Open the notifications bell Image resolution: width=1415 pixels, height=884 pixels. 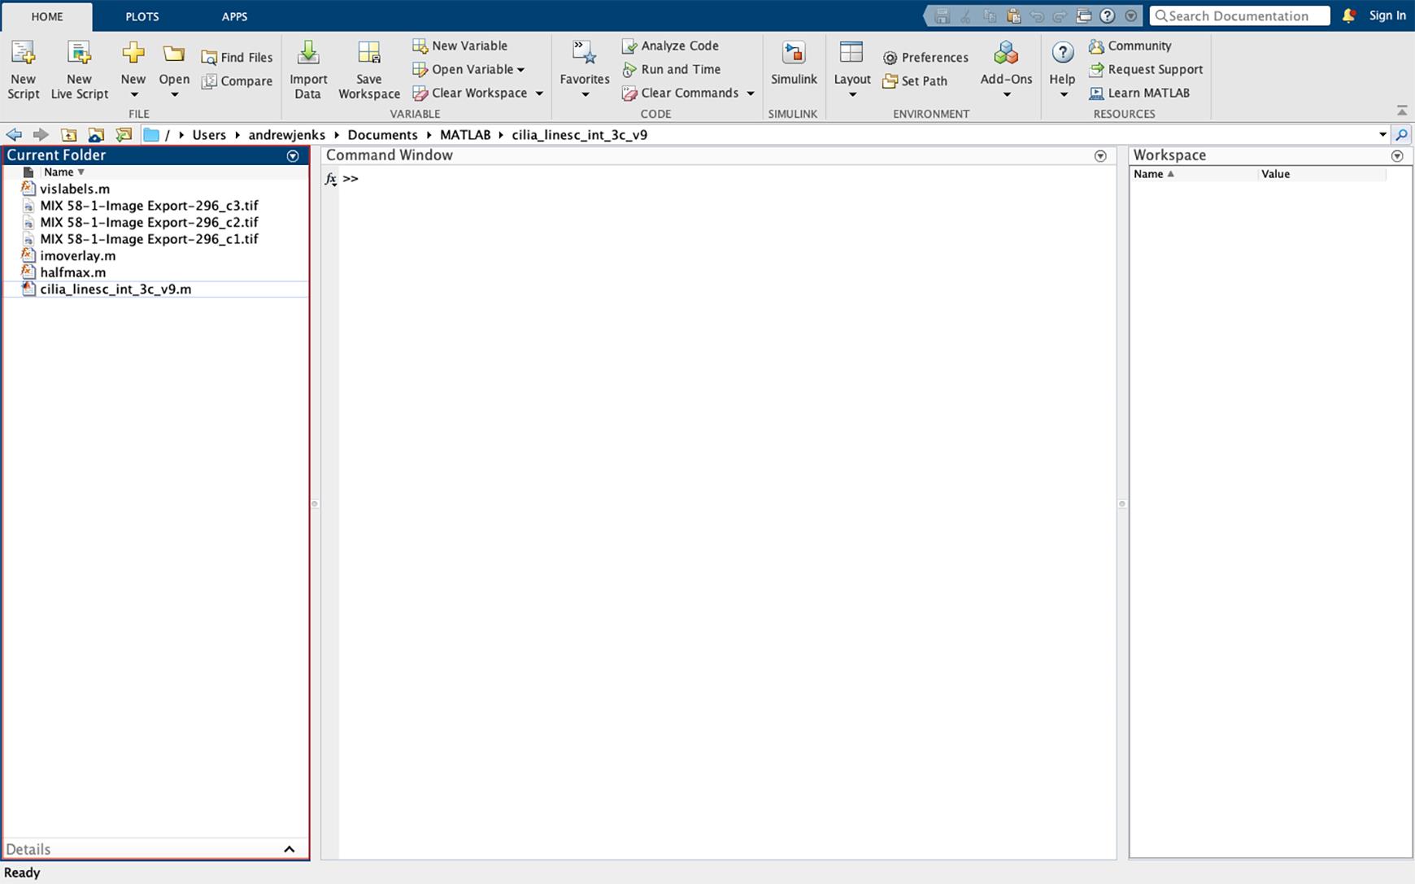click(x=1348, y=15)
